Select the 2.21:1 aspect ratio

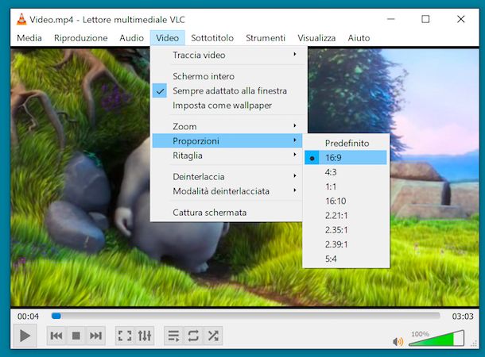(346, 215)
